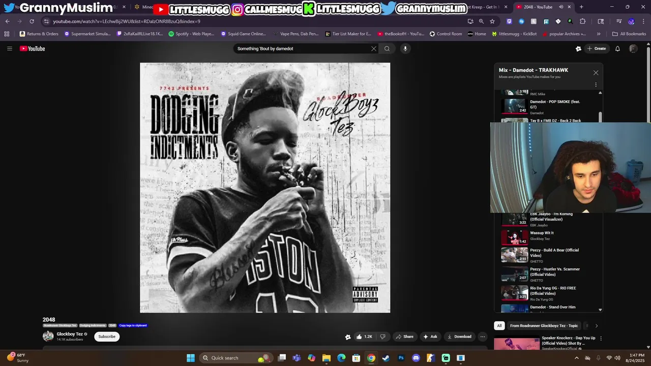This screenshot has height=366, width=651.
Task: Open Windows Start menu
Action: (191, 358)
